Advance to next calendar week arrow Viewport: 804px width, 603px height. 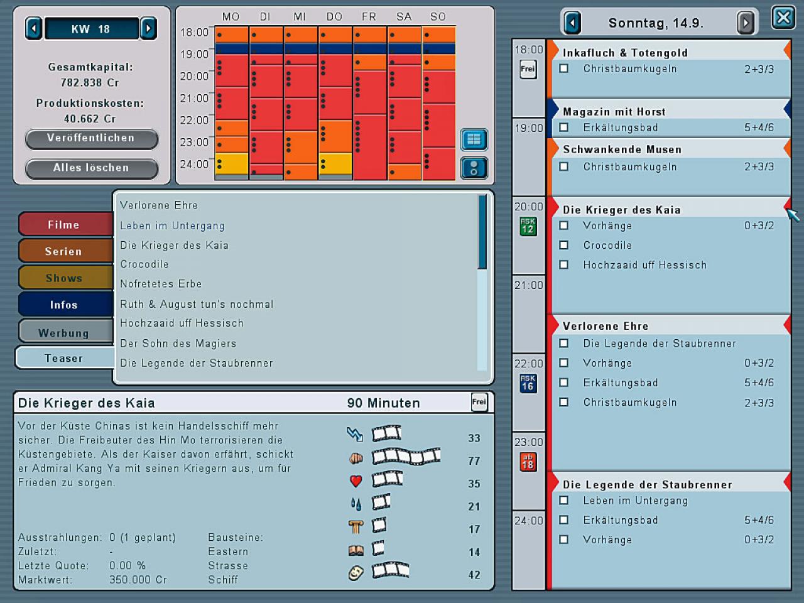(148, 28)
